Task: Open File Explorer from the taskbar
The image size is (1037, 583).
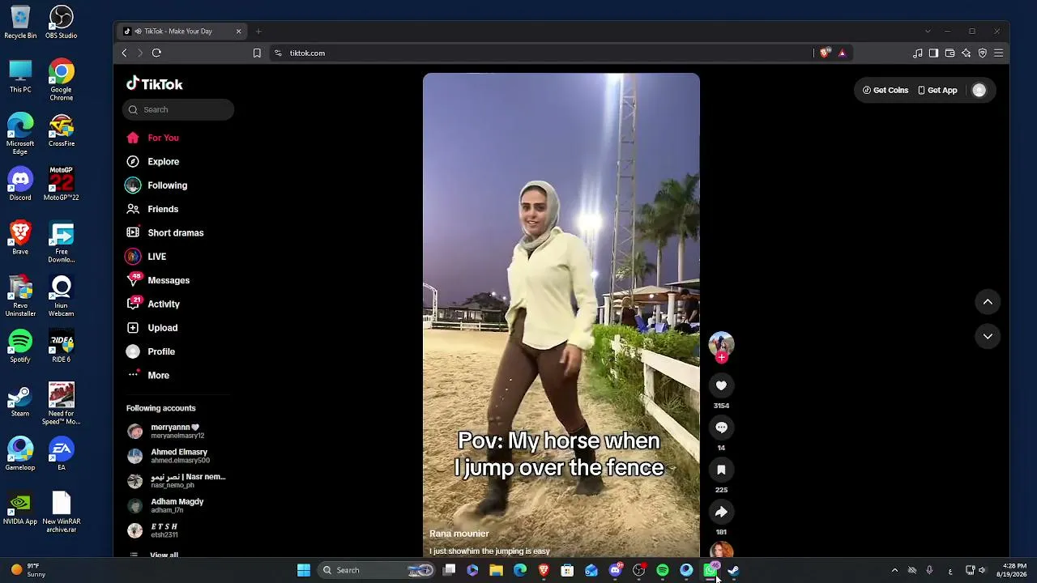Action: pyautogui.click(x=496, y=571)
